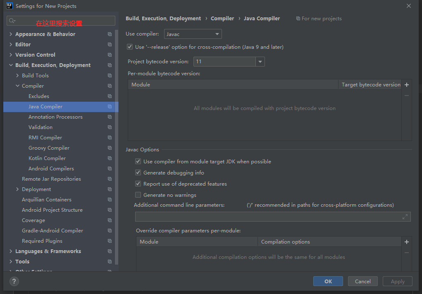Toggle '--release' option for cross-compilation checkbox
Screen dimensions: 422x294
point(130,47)
